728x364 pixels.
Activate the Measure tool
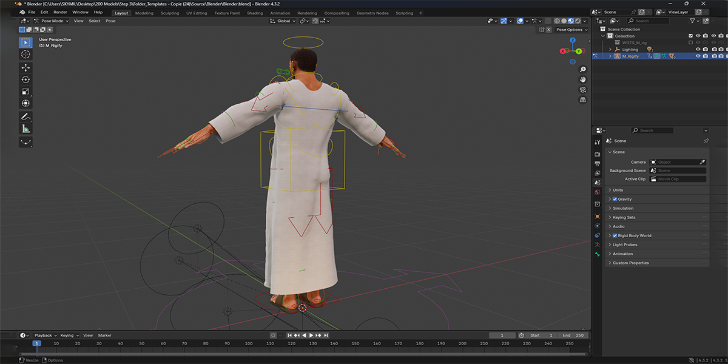click(x=25, y=129)
